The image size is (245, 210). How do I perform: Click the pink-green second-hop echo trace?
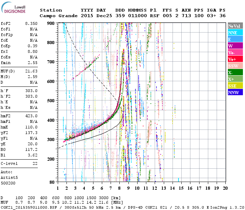click(86, 67)
